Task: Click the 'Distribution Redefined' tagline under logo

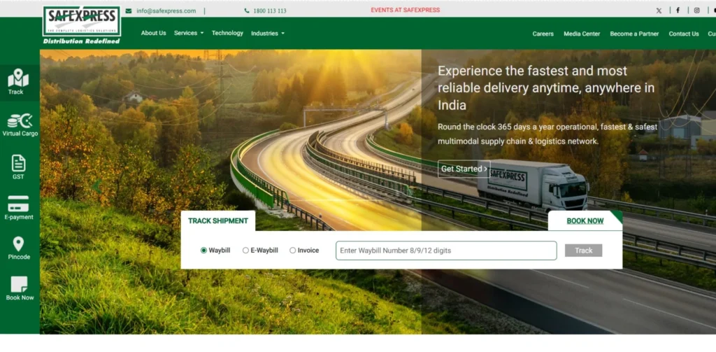Action: coord(81,41)
